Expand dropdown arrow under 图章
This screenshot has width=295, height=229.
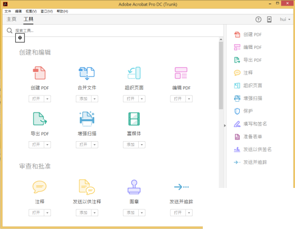pyautogui.click(x=142, y=213)
